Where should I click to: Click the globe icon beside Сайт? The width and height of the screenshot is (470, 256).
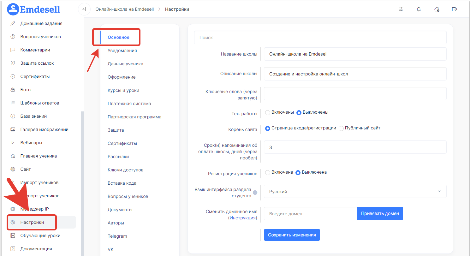(x=13, y=169)
